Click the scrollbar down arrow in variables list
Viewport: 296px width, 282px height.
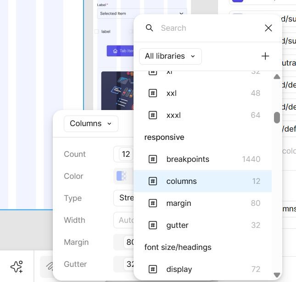pos(277,275)
